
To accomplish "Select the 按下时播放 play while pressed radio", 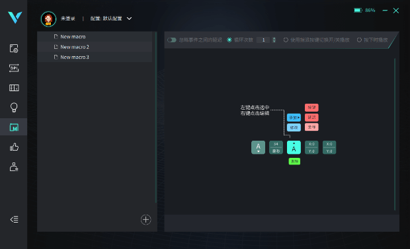I will coord(359,40).
